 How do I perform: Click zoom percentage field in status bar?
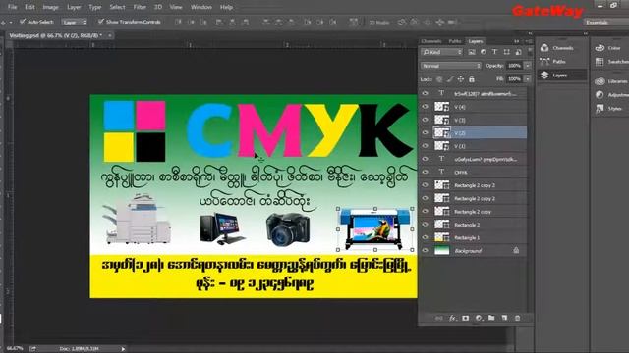click(x=15, y=349)
